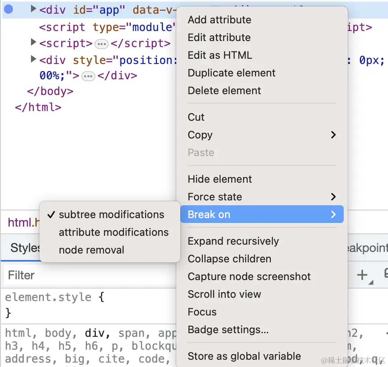Click the ellipsis badge inside script tag

(x=101, y=44)
